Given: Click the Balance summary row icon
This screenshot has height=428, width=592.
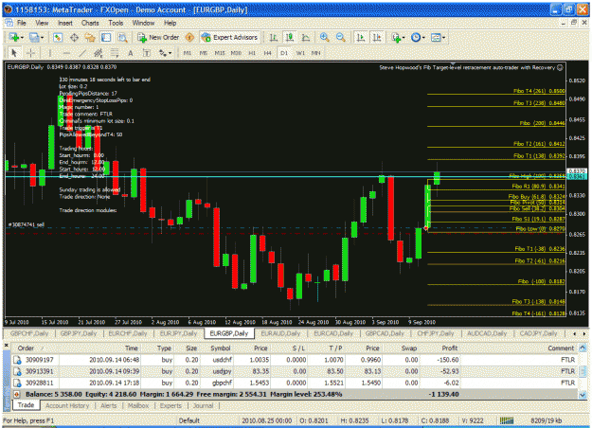Looking at the screenshot, I should coord(17,395).
